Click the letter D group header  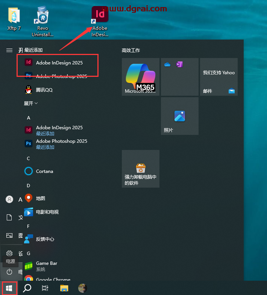(x=28, y=186)
